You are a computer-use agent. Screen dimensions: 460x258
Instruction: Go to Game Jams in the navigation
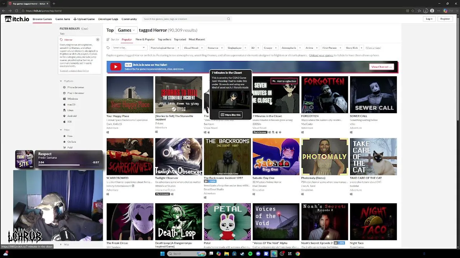coord(63,19)
